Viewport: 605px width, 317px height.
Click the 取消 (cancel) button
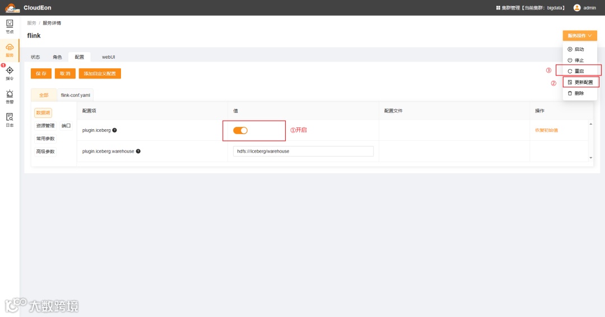point(65,74)
